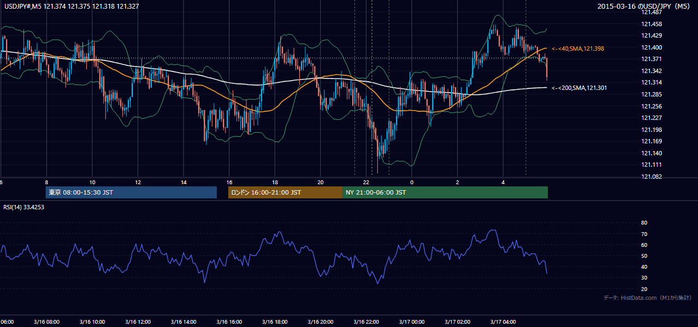Click the 3/16 12:00 time axis label
698x327 pixels.
[x=137, y=322]
